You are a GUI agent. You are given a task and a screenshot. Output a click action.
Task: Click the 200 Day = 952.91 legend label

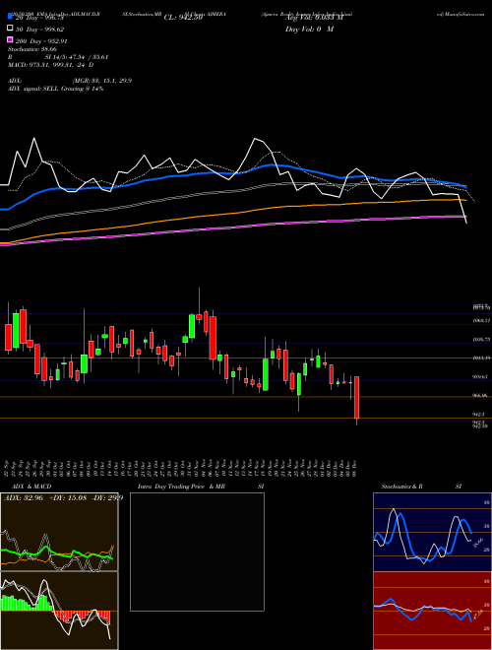tap(41, 41)
